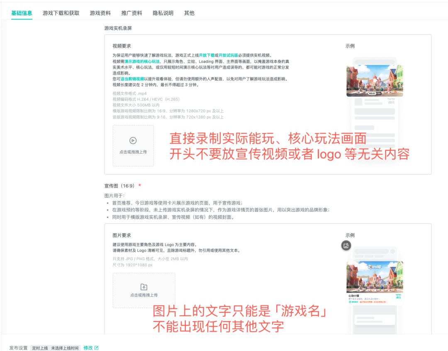This screenshot has height=351, width=448.
Task: Click the 定时上线 status tag
Action: [x=40, y=348]
